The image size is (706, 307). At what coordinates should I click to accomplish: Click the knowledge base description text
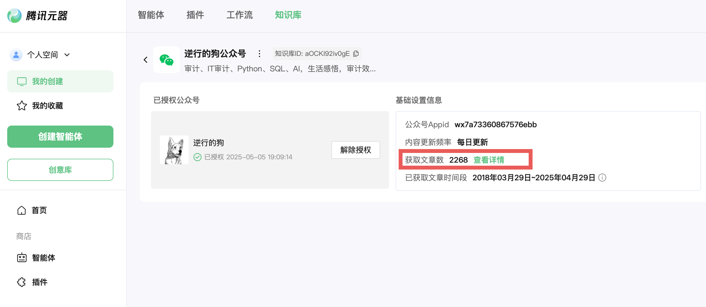280,69
